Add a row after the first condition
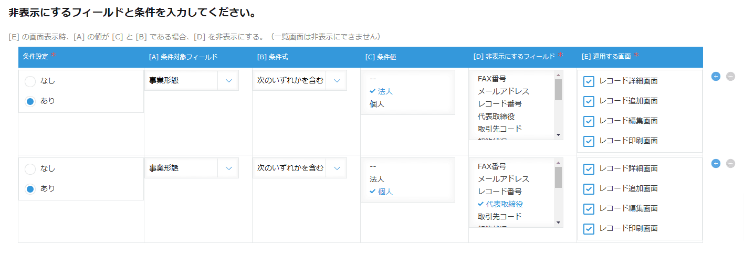Image resolution: width=744 pixels, height=254 pixels. [x=716, y=76]
